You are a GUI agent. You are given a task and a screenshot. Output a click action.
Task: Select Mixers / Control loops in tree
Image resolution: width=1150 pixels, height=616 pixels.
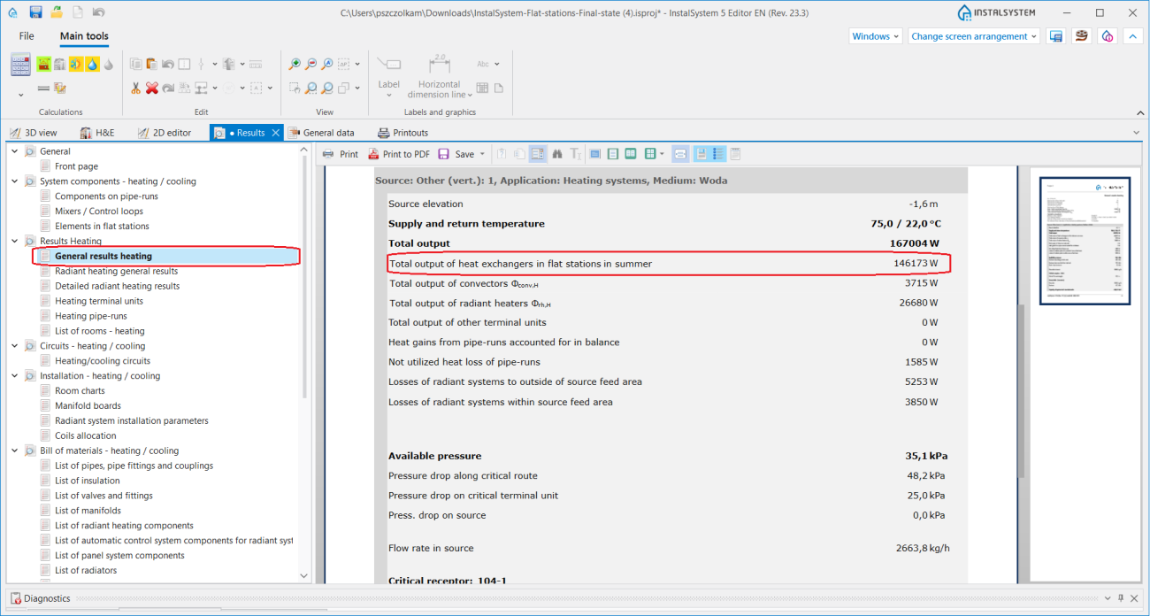point(98,212)
